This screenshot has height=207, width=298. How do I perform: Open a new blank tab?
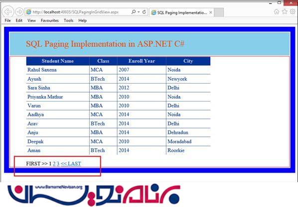tap(219, 12)
